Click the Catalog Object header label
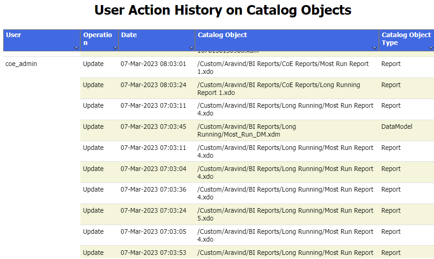 pyautogui.click(x=223, y=35)
